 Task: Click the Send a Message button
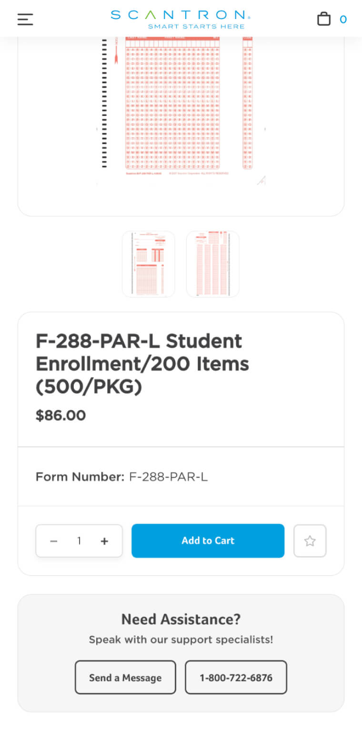(x=125, y=677)
